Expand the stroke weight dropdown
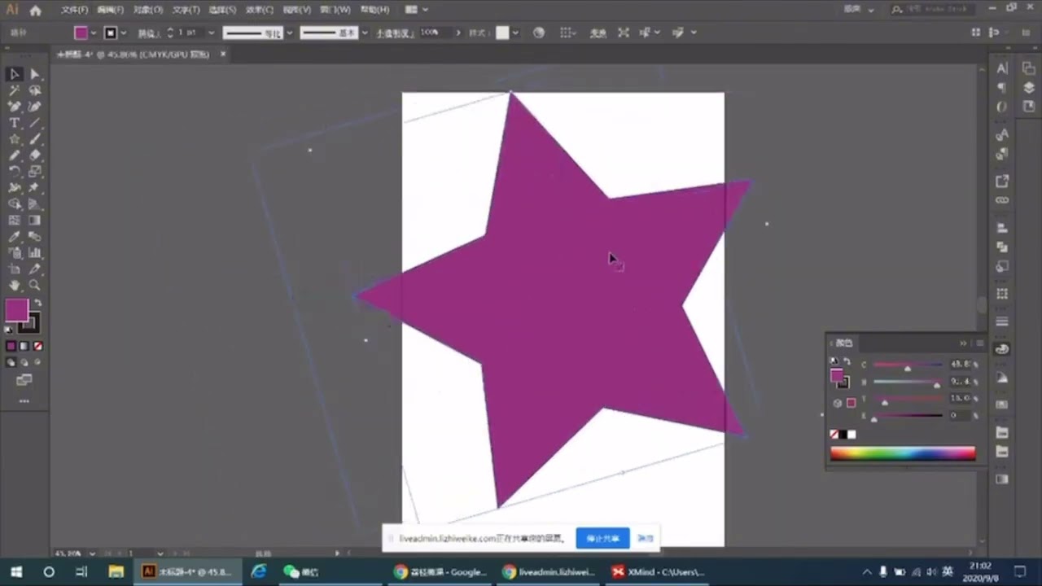The width and height of the screenshot is (1042, 586). [212, 33]
